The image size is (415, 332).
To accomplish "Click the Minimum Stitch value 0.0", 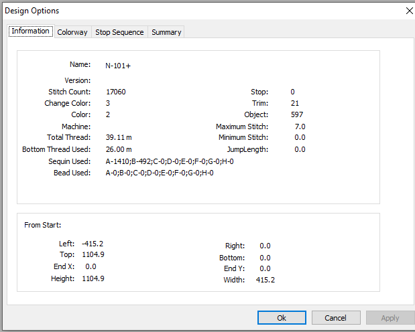I will coord(300,137).
